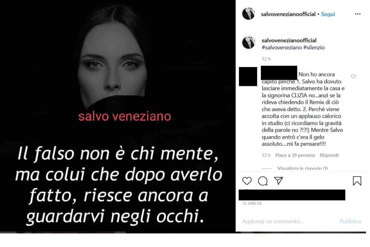Follow account with Segui link
370x247 pixels.
(x=328, y=14)
